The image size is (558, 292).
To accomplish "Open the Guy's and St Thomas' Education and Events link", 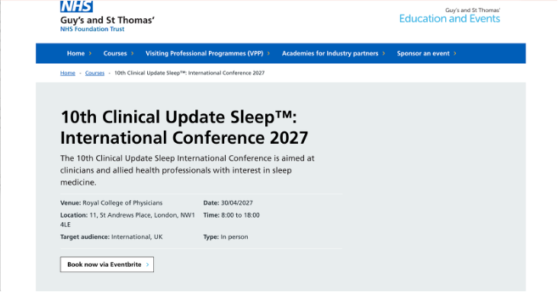I will click(x=450, y=16).
